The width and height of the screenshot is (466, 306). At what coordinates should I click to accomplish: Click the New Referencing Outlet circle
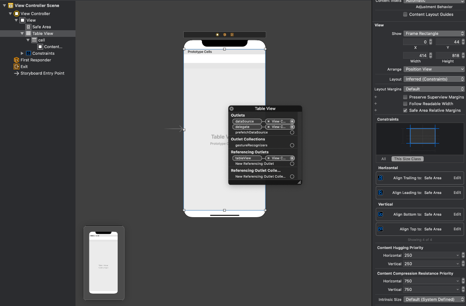292,164
